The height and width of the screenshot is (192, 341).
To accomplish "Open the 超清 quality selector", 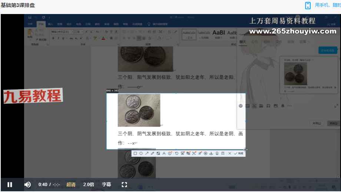I will (71, 185).
